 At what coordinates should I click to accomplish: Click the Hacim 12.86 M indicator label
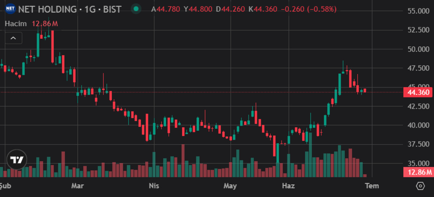click(31, 24)
